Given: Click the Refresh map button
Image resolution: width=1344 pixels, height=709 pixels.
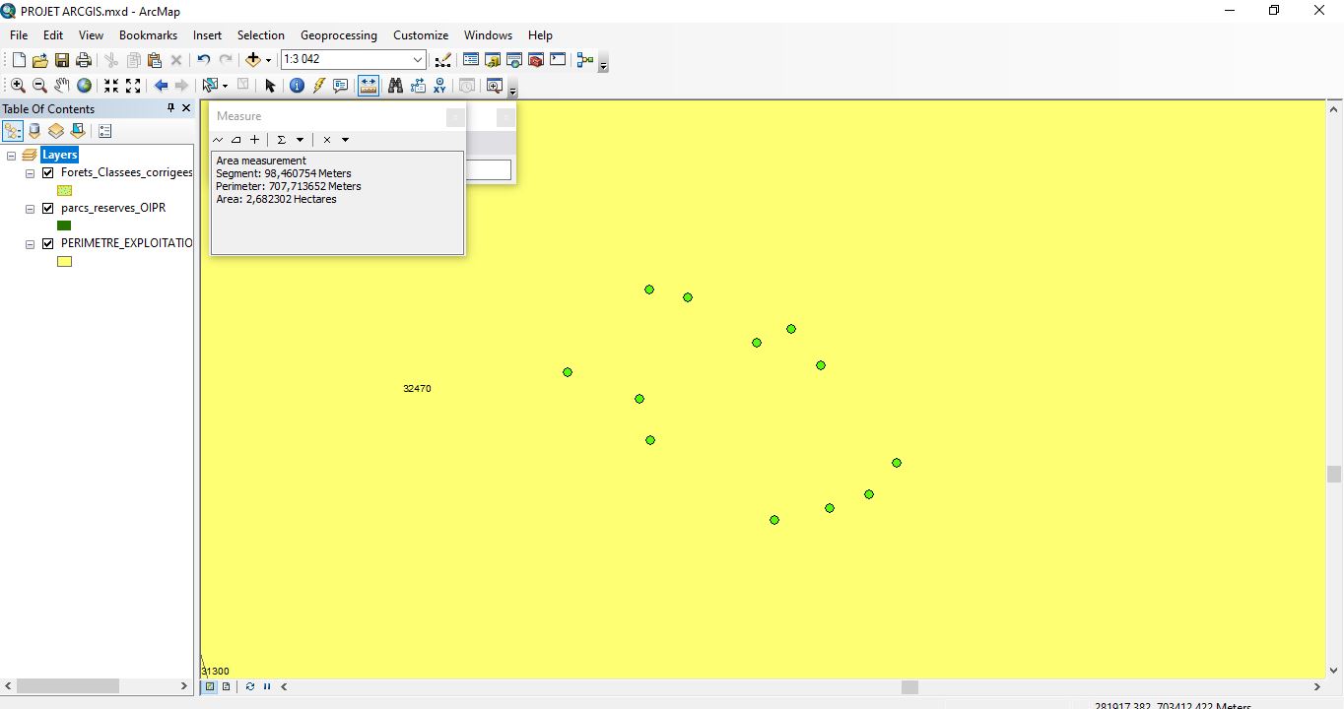Looking at the screenshot, I should [249, 686].
